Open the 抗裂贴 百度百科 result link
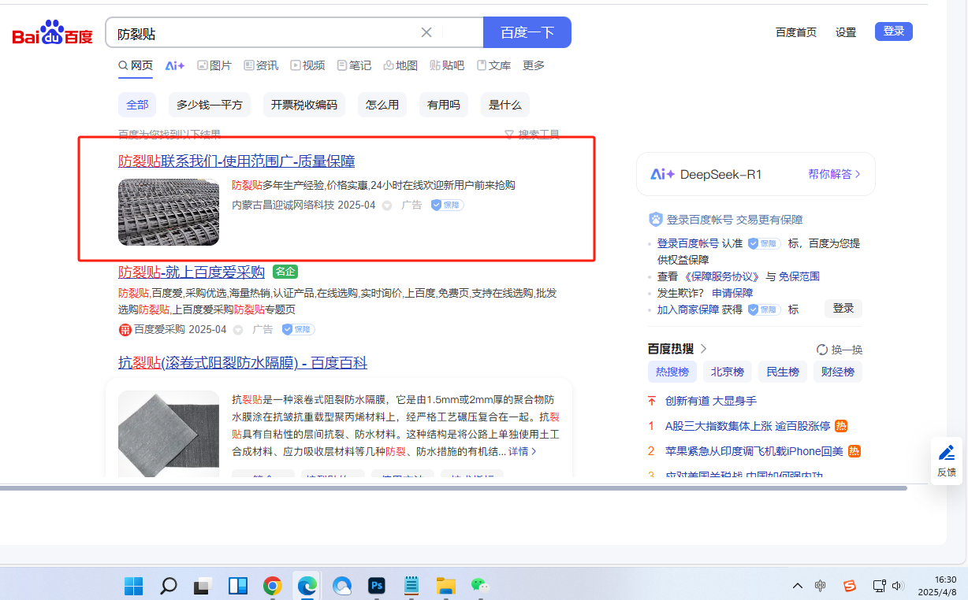Viewport: 968px width, 600px height. coord(243,363)
